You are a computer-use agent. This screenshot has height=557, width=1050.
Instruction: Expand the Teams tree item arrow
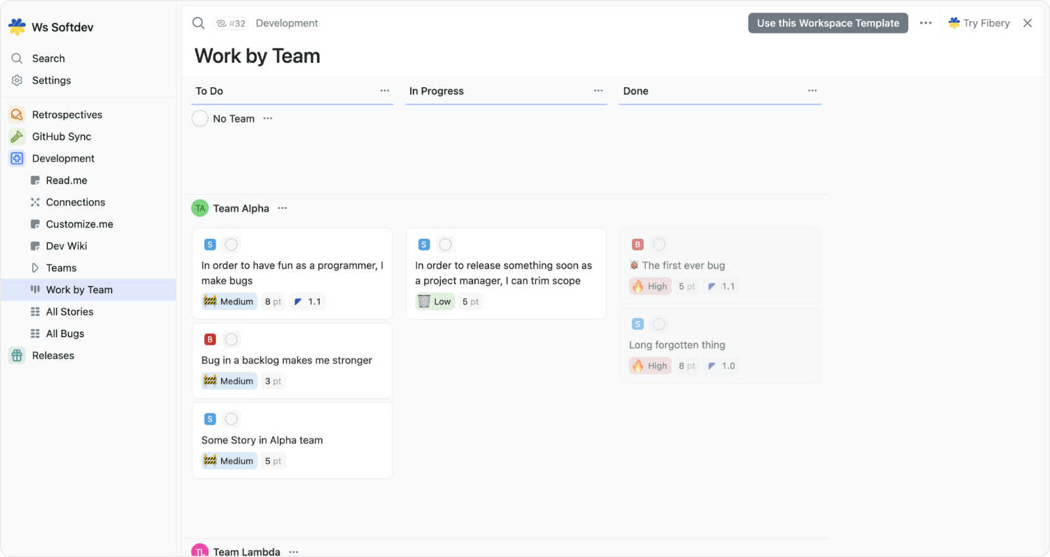(x=35, y=268)
